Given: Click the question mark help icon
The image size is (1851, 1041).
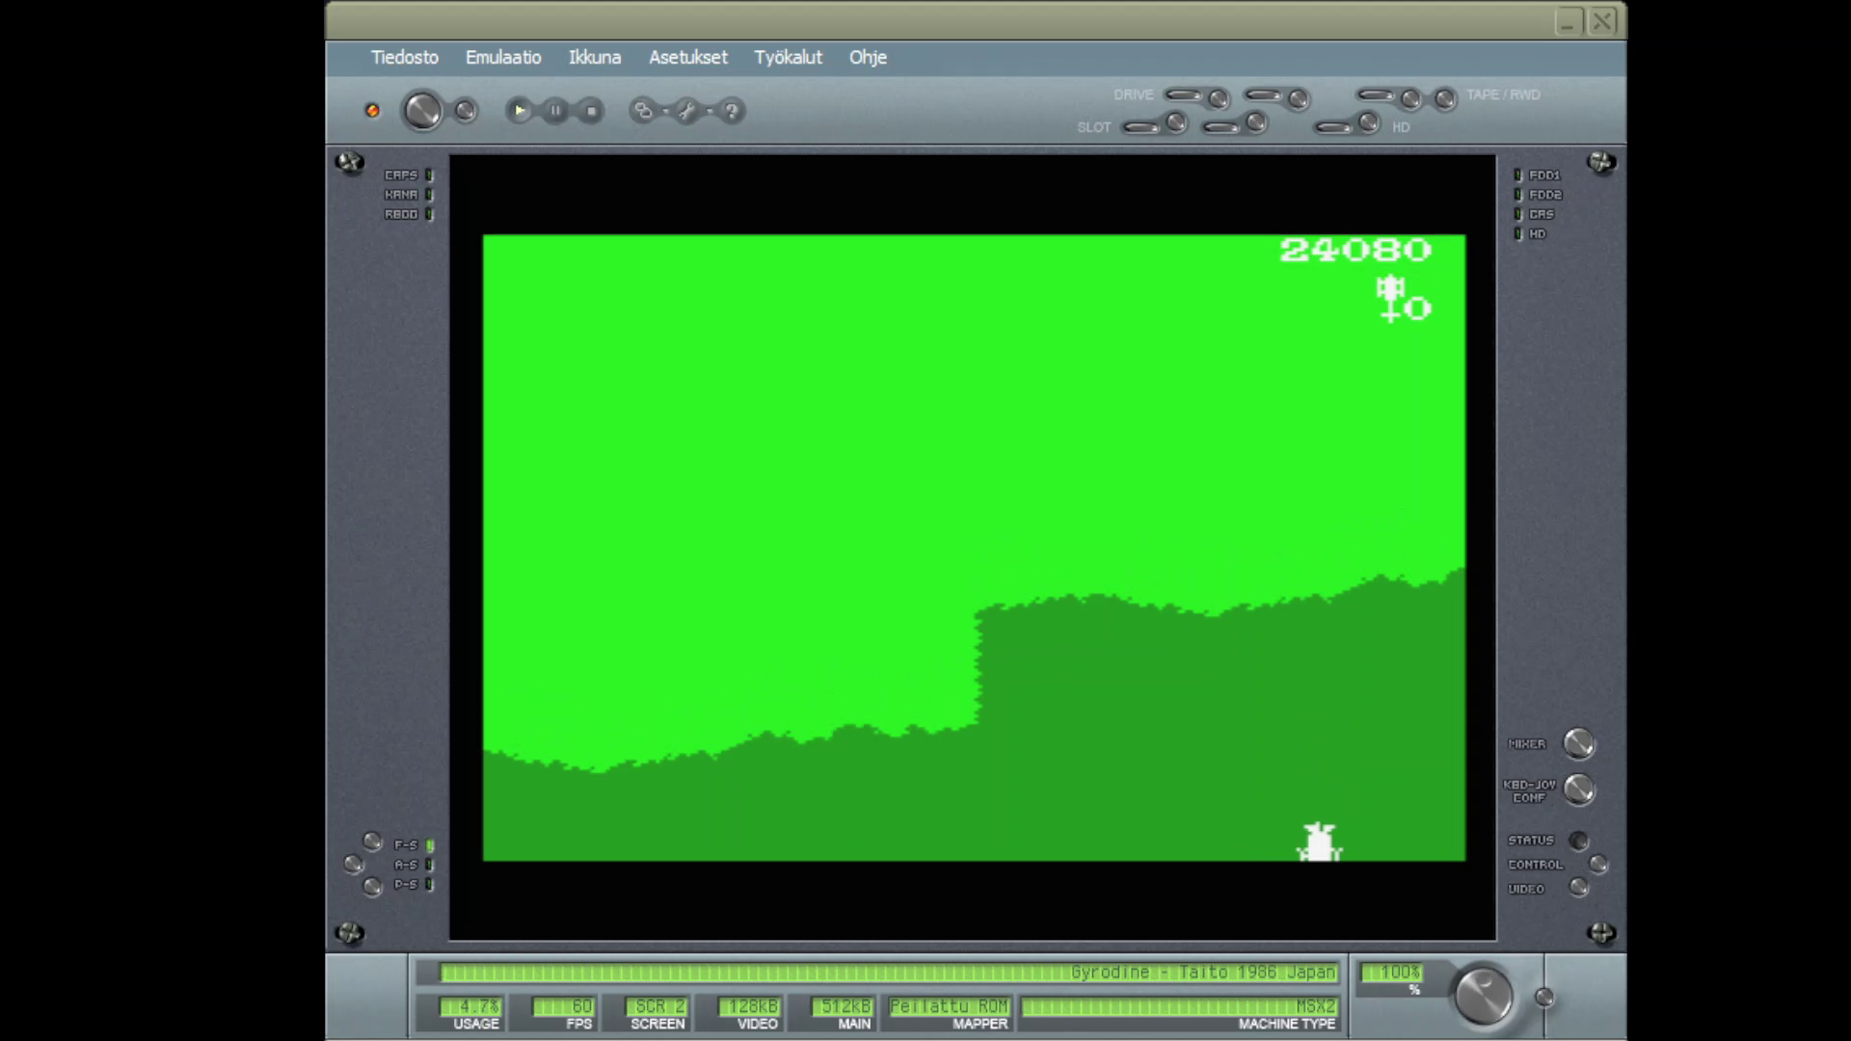Looking at the screenshot, I should 731,111.
